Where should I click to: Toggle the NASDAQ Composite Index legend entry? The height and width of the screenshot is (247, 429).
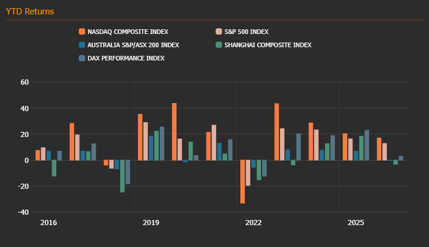[x=124, y=32]
